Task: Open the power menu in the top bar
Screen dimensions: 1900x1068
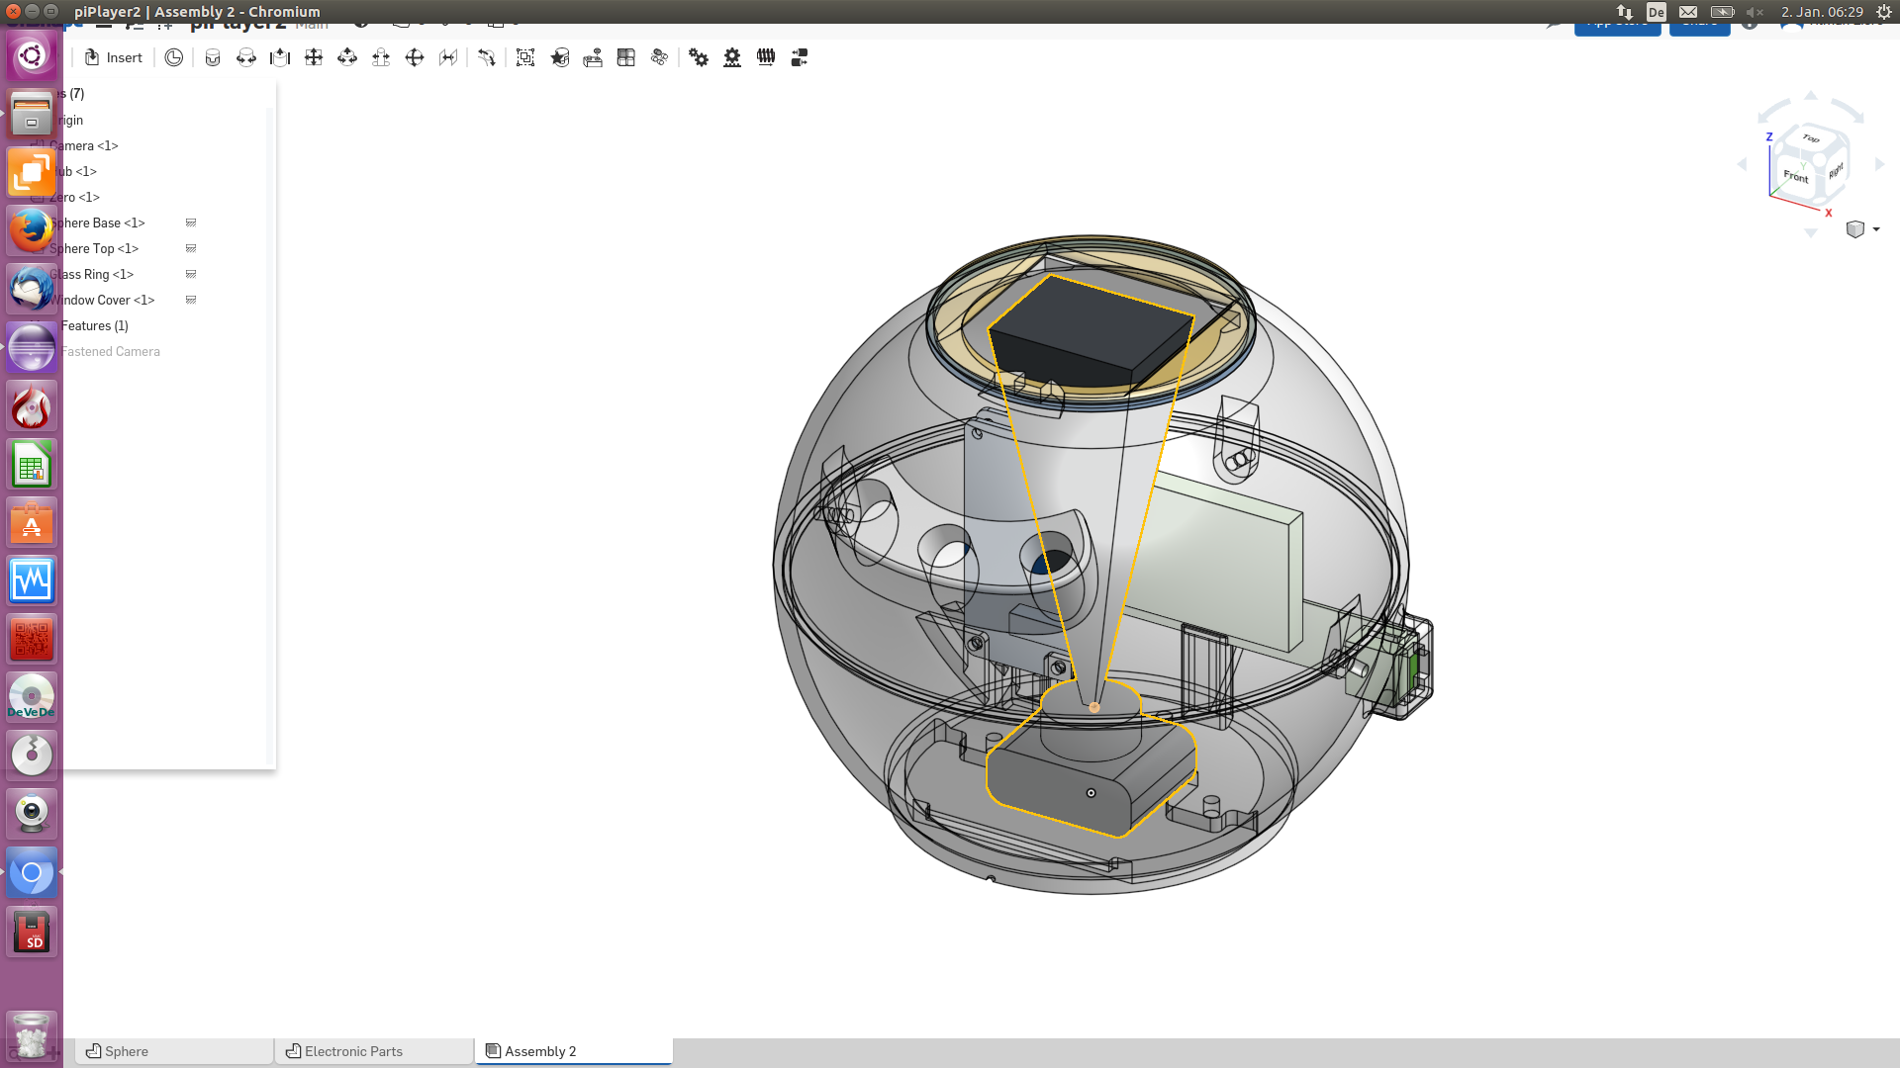Action: click(x=1884, y=12)
